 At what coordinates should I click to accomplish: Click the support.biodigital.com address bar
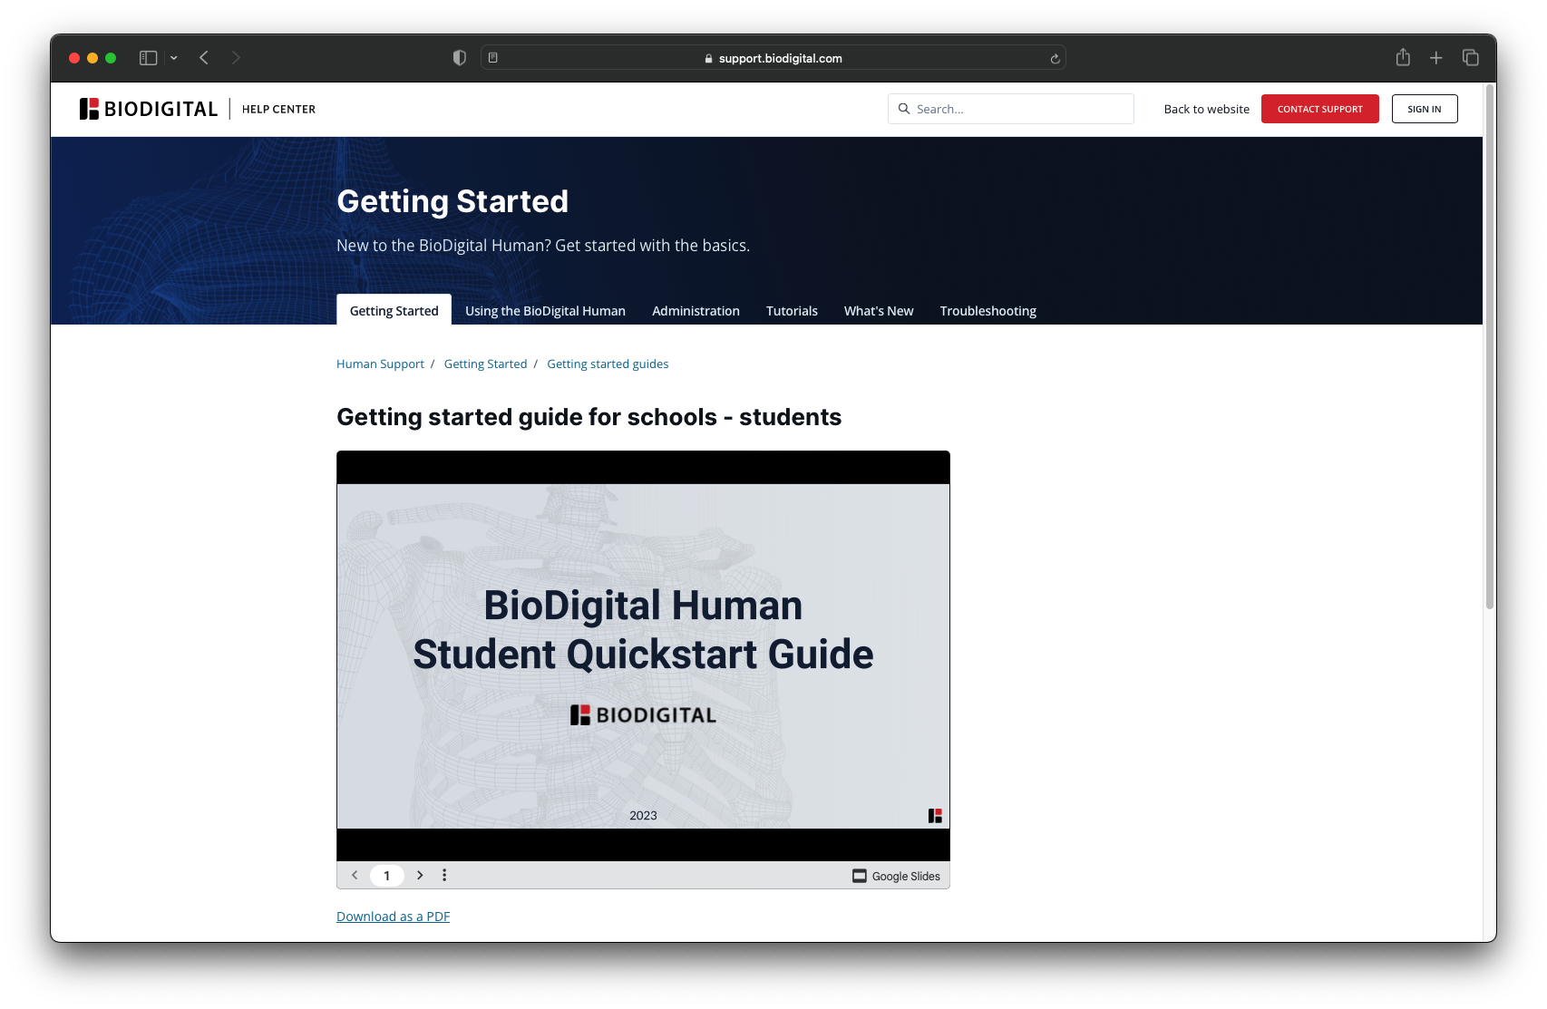773,58
